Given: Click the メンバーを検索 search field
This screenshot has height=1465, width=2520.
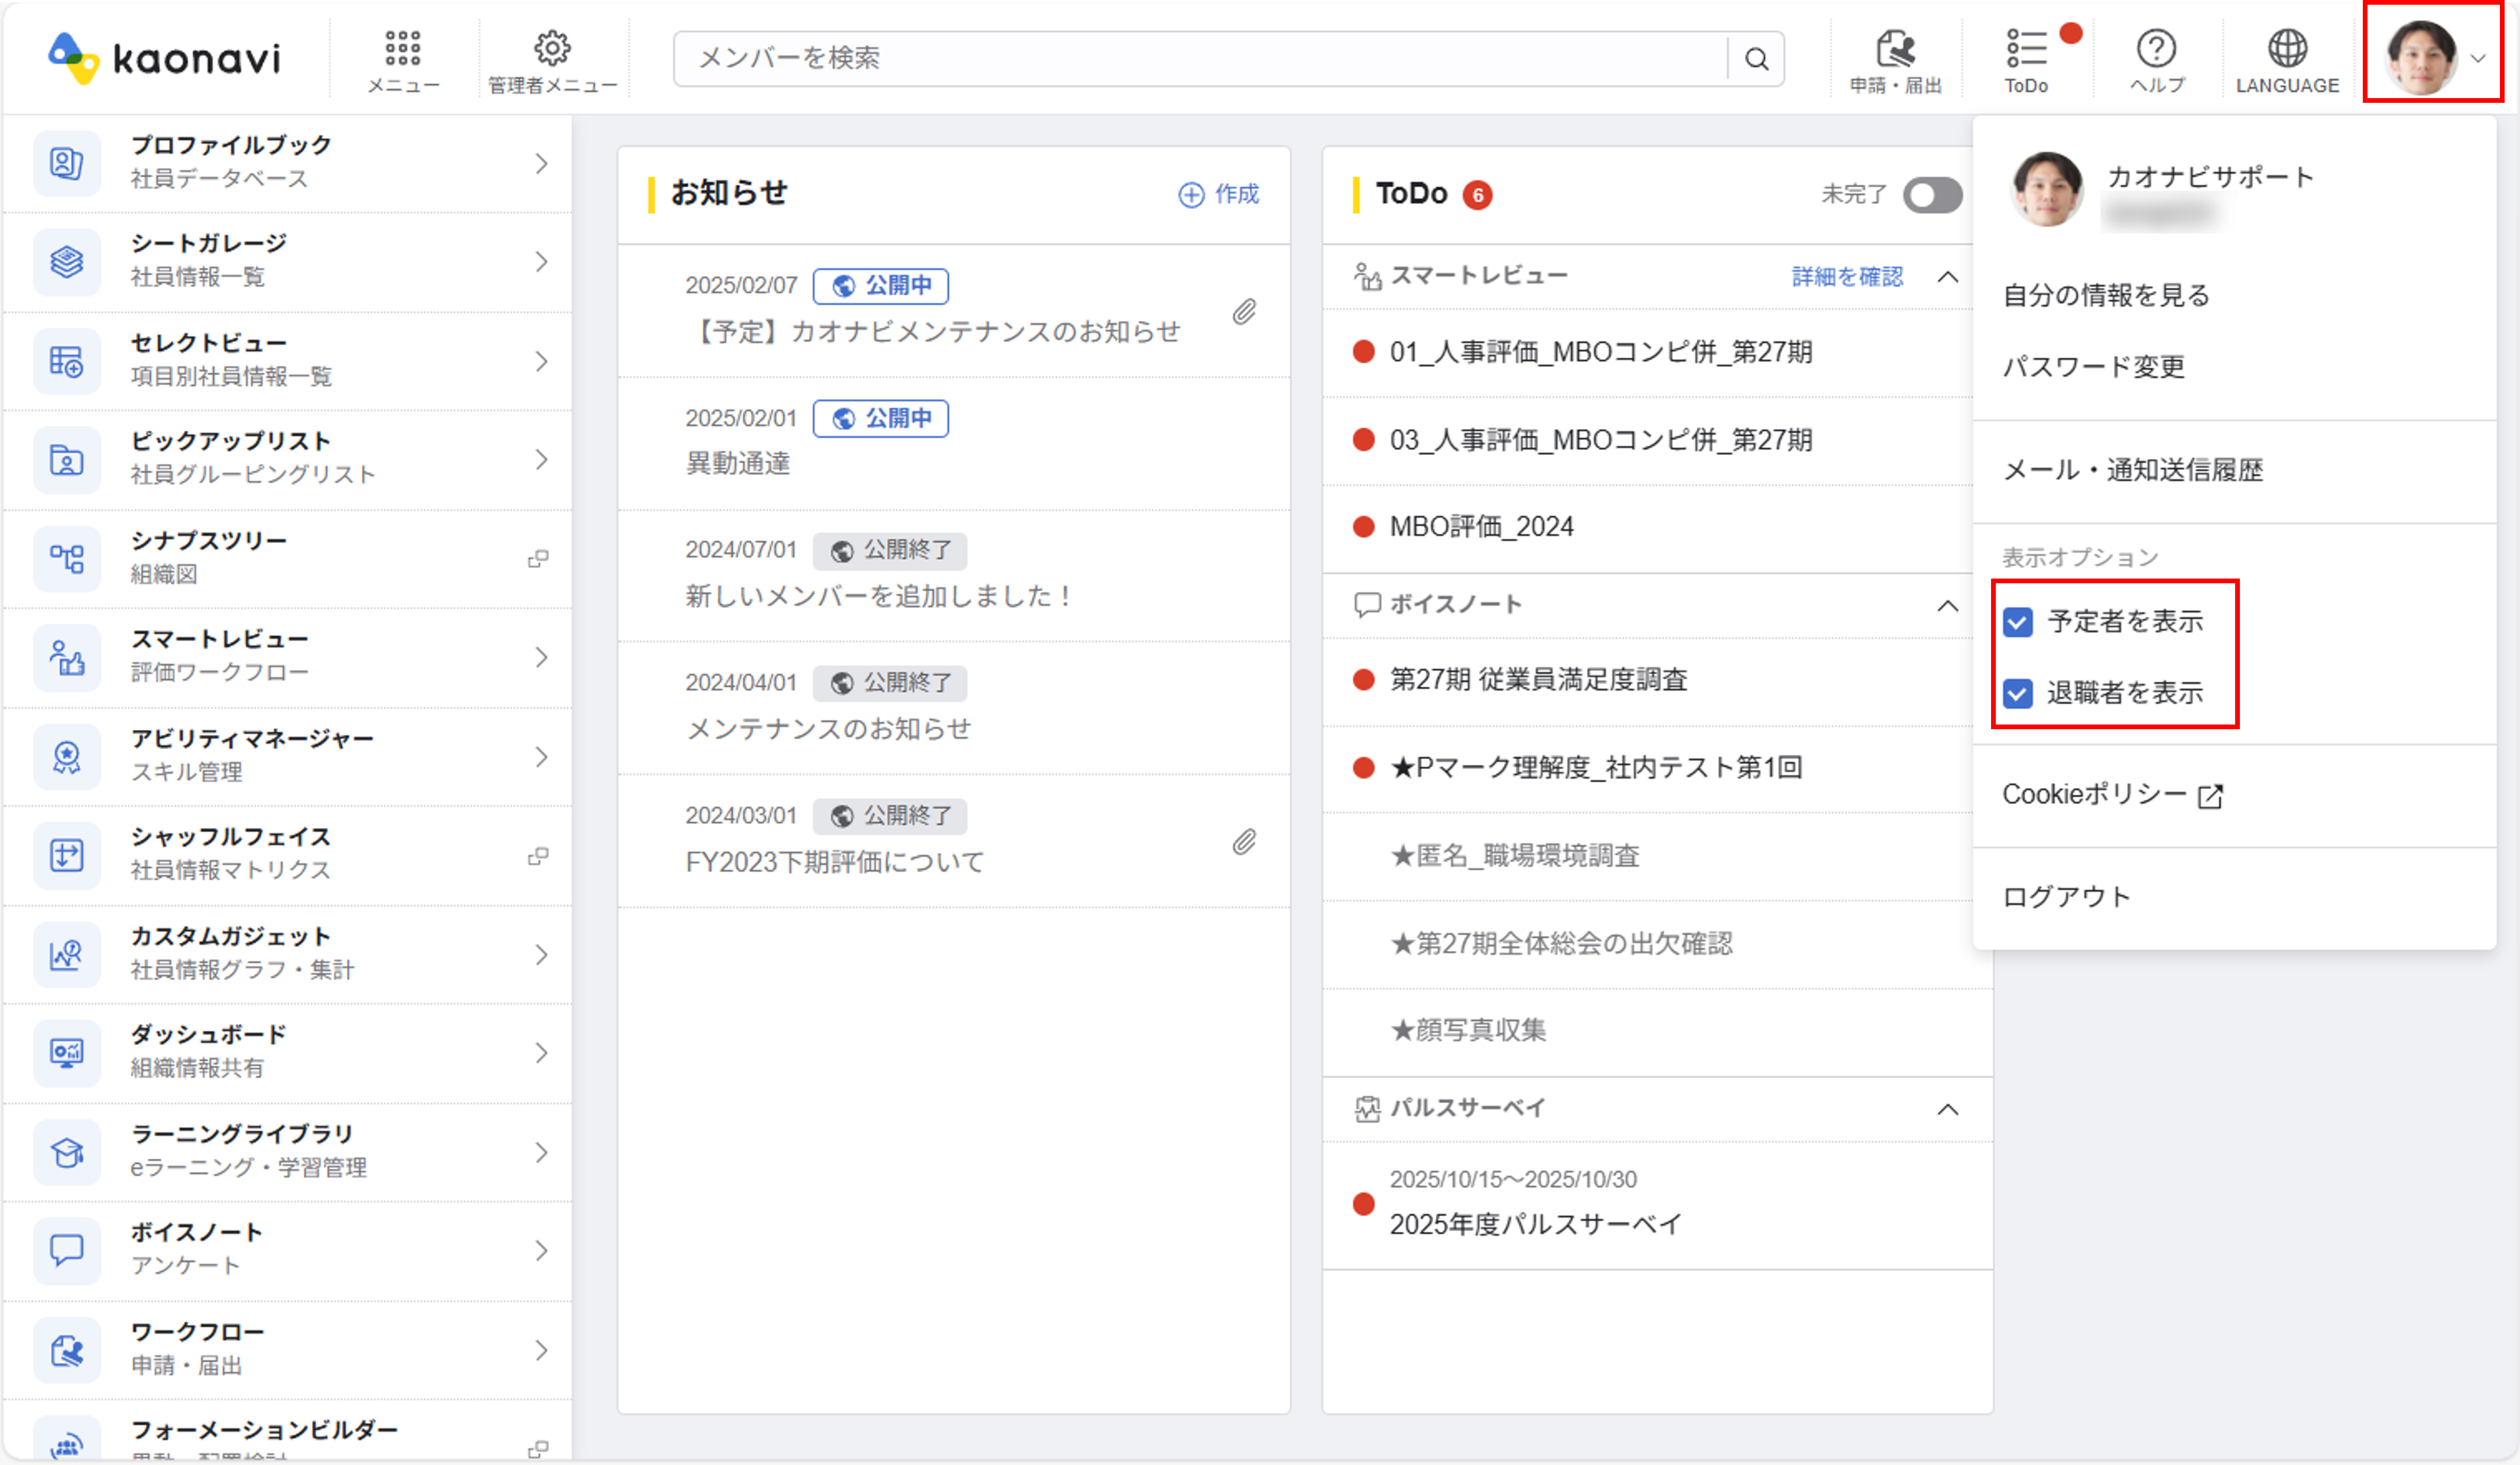Looking at the screenshot, I should (1200, 59).
